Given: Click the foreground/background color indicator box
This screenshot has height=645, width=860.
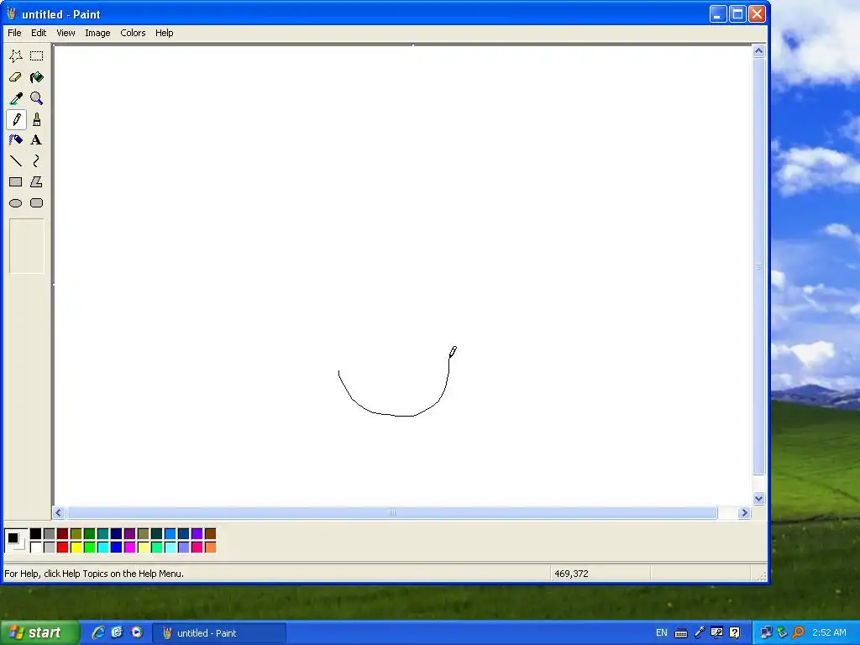Looking at the screenshot, I should click(15, 540).
